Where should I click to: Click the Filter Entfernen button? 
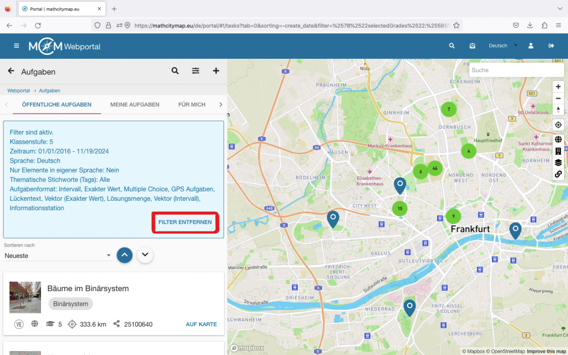point(185,222)
